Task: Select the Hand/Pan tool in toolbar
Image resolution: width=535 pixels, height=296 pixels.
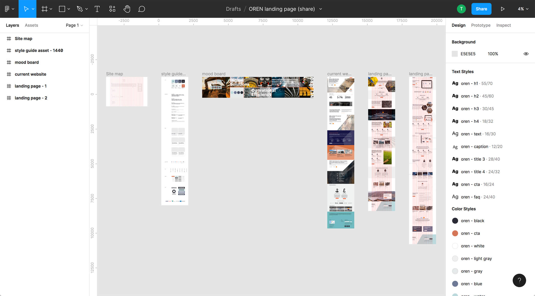Action: pyautogui.click(x=126, y=9)
